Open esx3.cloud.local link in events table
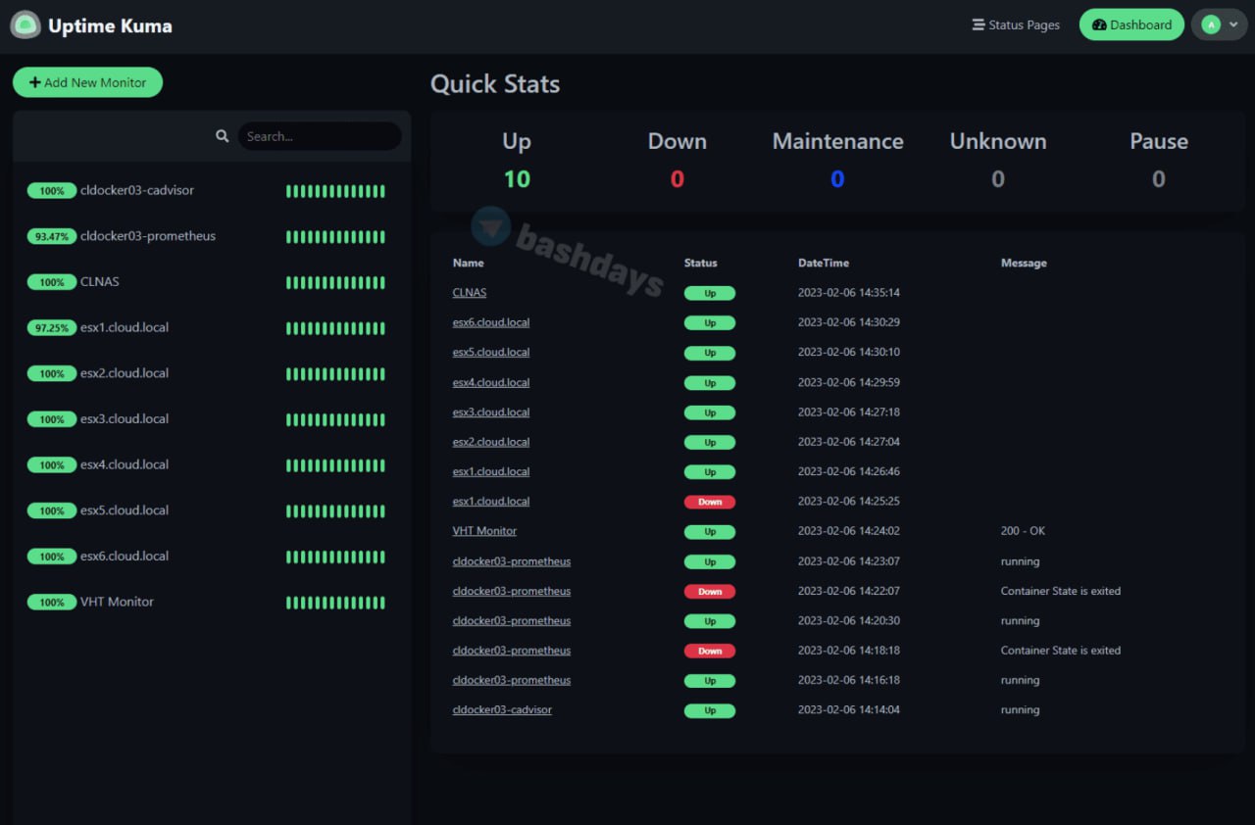This screenshot has width=1255, height=825. (x=491, y=412)
